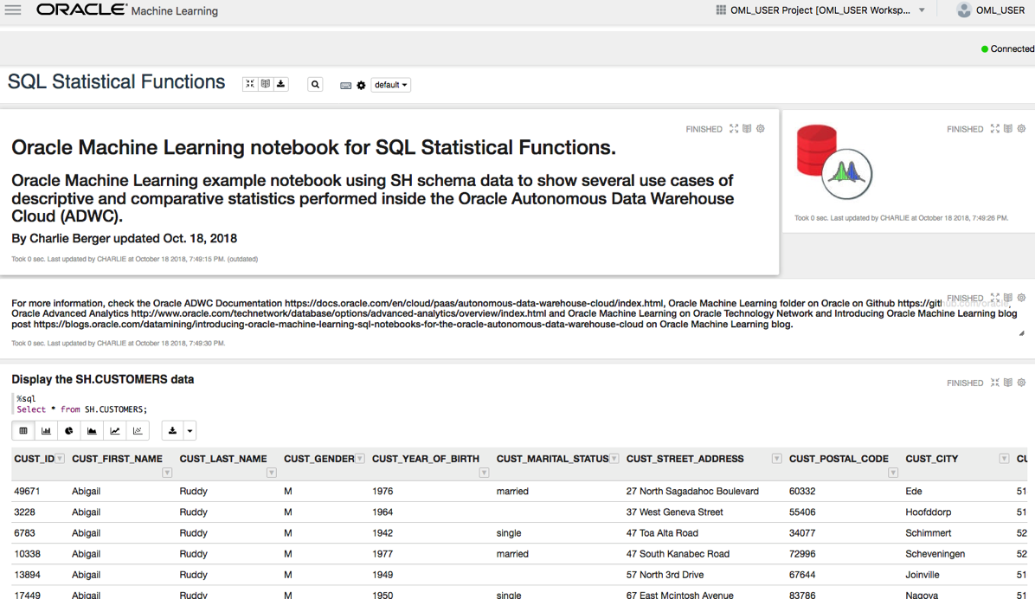Toggle output of the logo image paragraph
The width and height of the screenshot is (1035, 599).
[1008, 129]
